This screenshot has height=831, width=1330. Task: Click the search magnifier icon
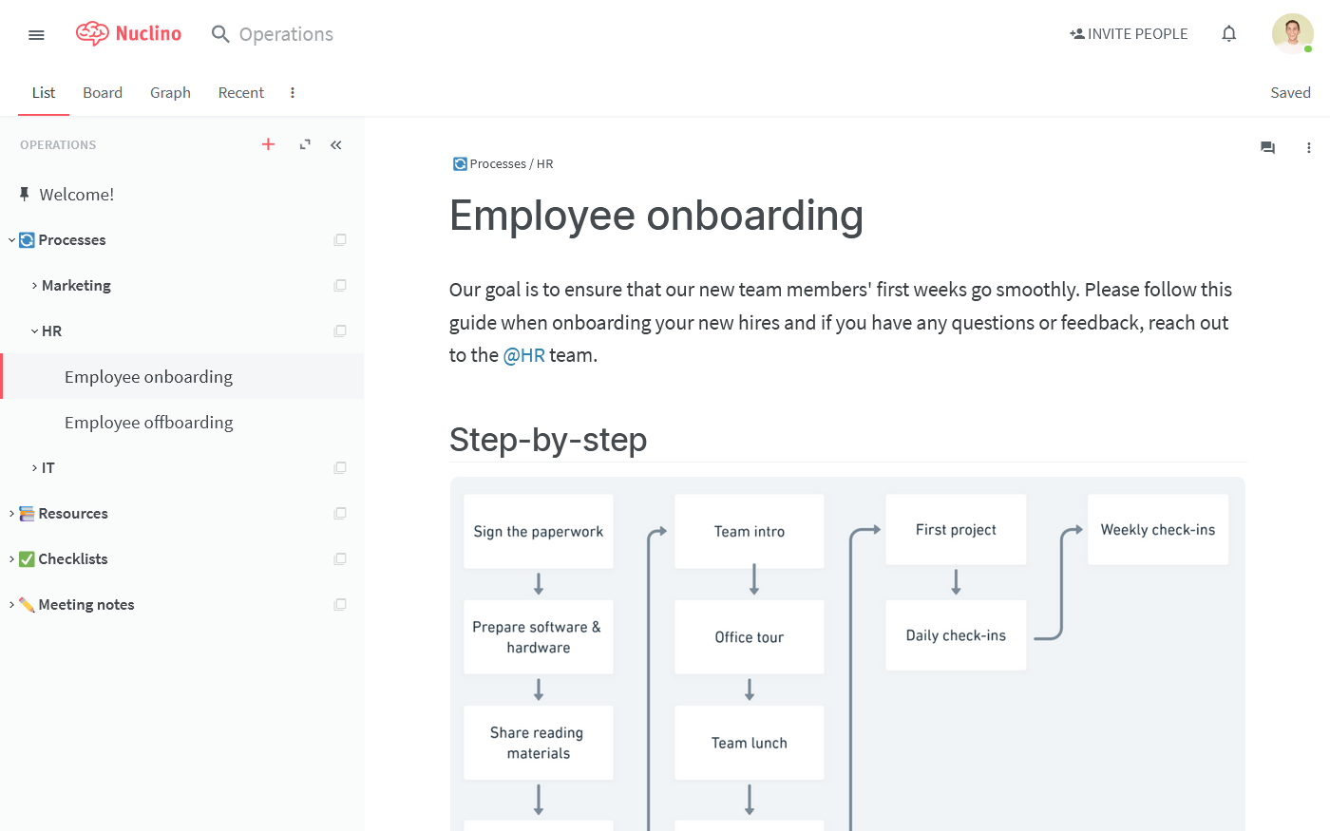pos(220,34)
